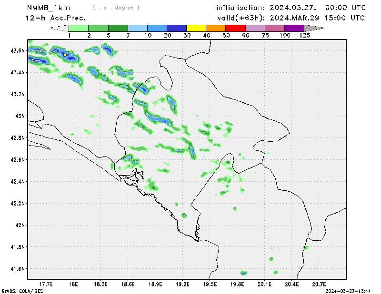Image resolution: width=381 pixels, height=294 pixels.
Task: Click the '15:00 UTC' valid time
Action: (x=345, y=18)
